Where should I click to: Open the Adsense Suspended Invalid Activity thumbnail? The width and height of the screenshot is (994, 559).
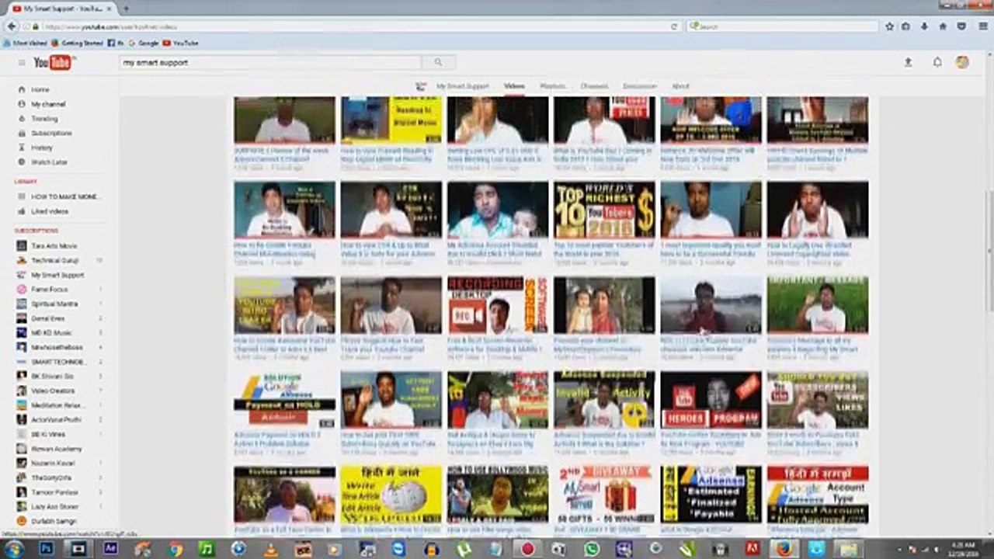(x=604, y=400)
